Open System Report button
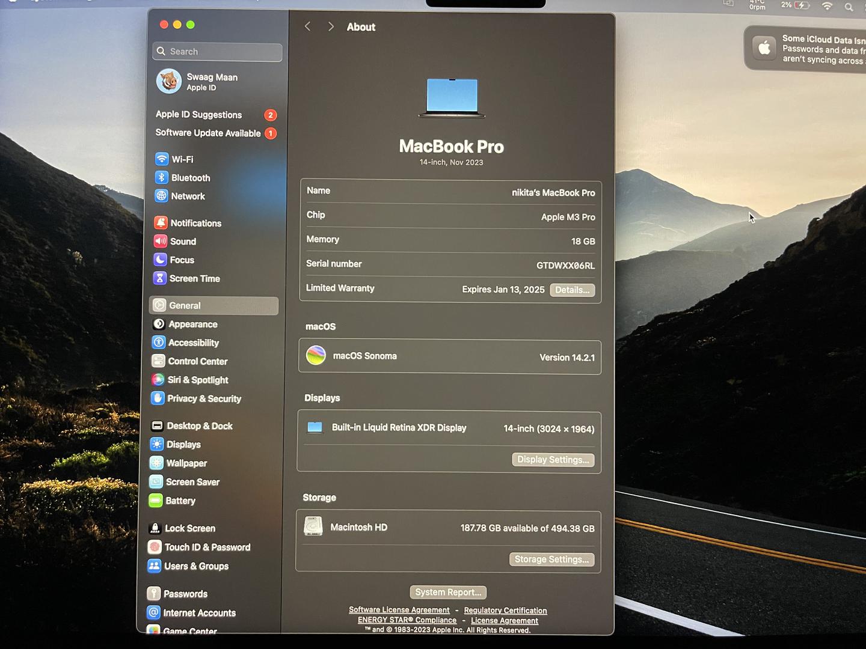The image size is (866, 649). tap(448, 593)
